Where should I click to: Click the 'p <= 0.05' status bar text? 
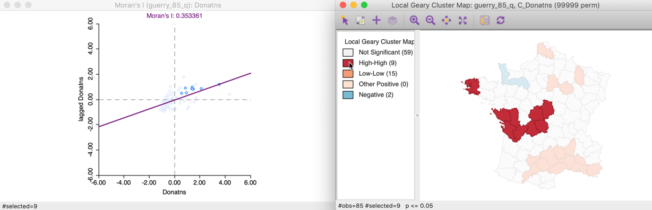point(419,206)
